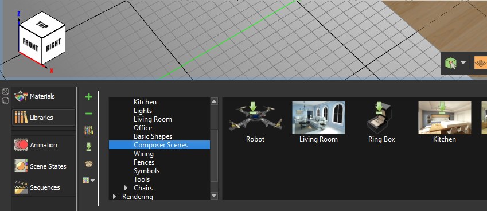Expand the Rendering tree node
The height and width of the screenshot is (211, 487).
(x=115, y=197)
